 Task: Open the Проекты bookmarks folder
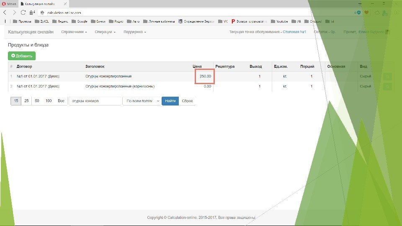point(22,21)
